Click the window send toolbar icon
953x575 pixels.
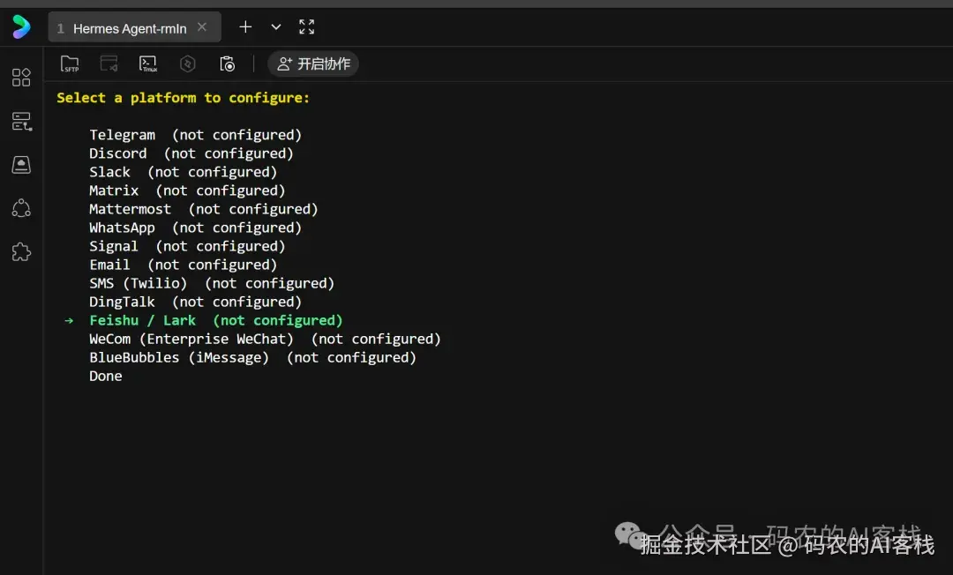[109, 63]
